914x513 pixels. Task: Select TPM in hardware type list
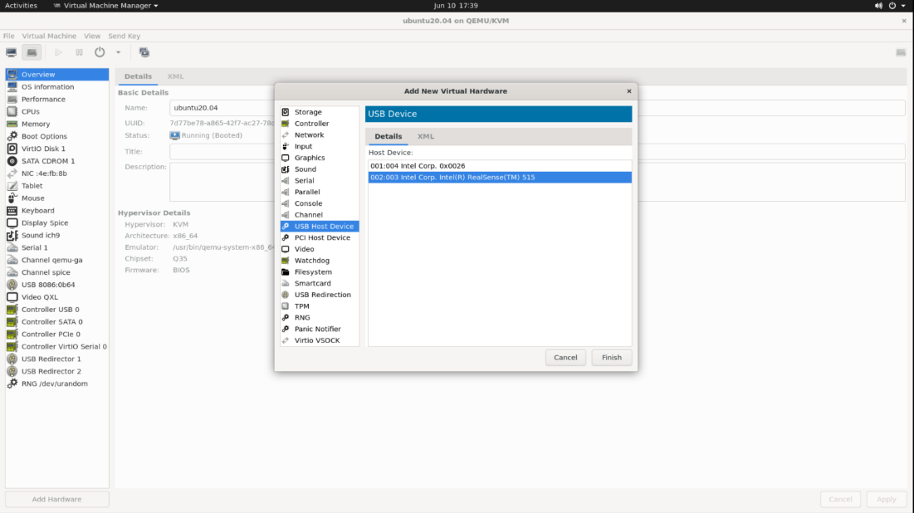[x=320, y=306]
